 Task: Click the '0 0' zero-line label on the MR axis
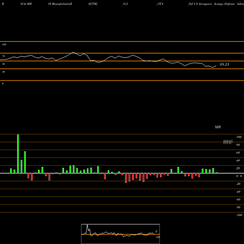tap(239, 176)
